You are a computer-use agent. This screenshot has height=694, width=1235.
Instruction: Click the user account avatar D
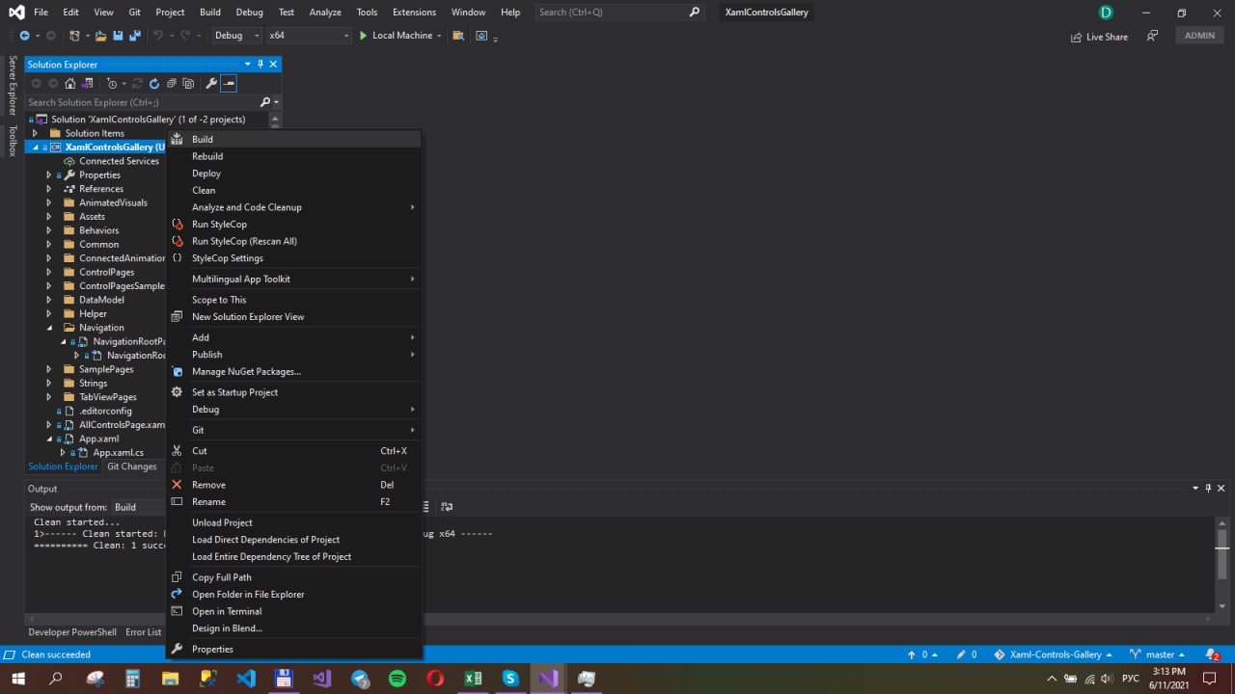coord(1106,13)
